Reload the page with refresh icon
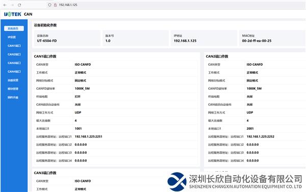This screenshot has width=306, height=192. click(19, 5)
